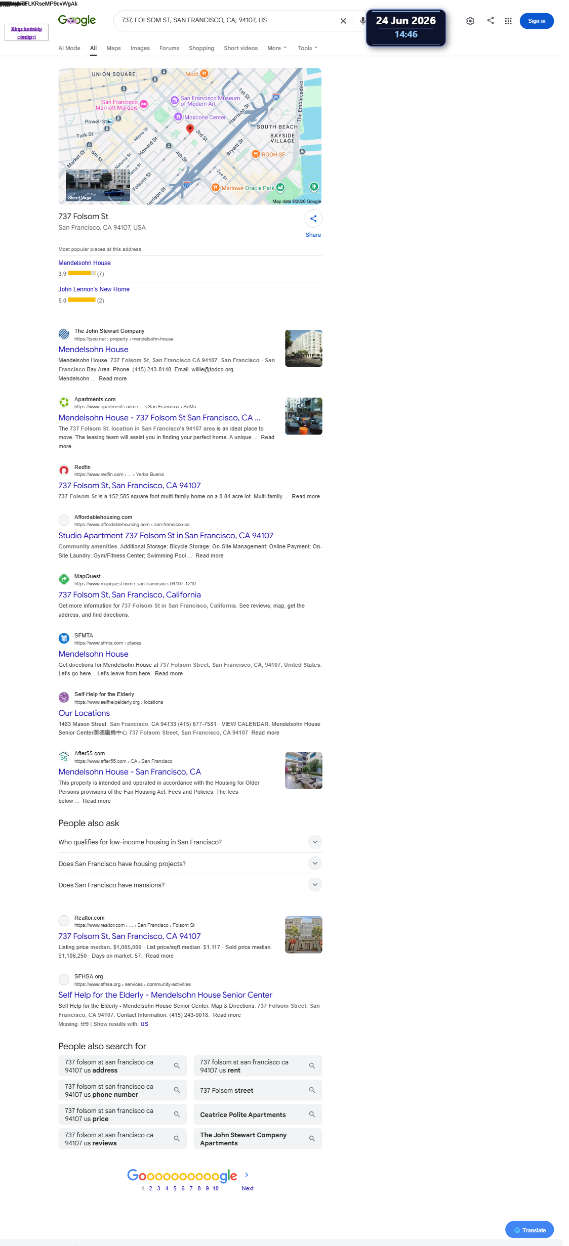Screen dimensions: 569x1246
Task: Click Apartments.com result courtyard thumbnail
Action: point(304,416)
